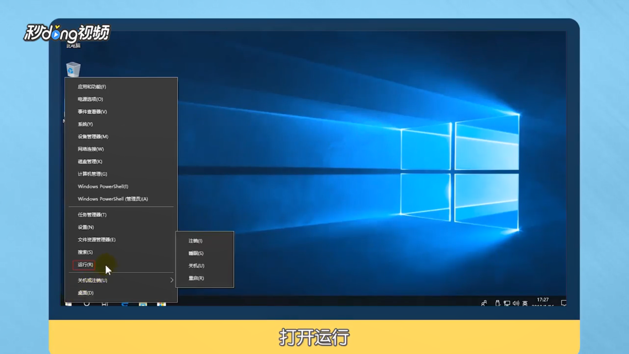Launch Windows PowerShell (管理员) as administrator
Viewport: 629px width, 354px height.
[112, 199]
